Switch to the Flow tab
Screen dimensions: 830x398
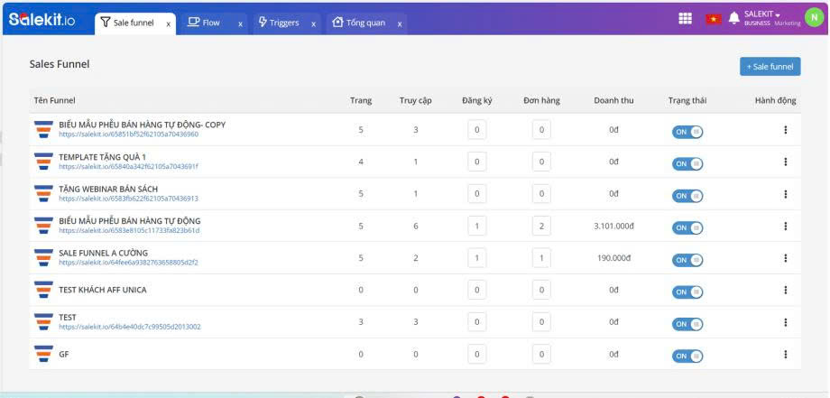pyautogui.click(x=204, y=22)
